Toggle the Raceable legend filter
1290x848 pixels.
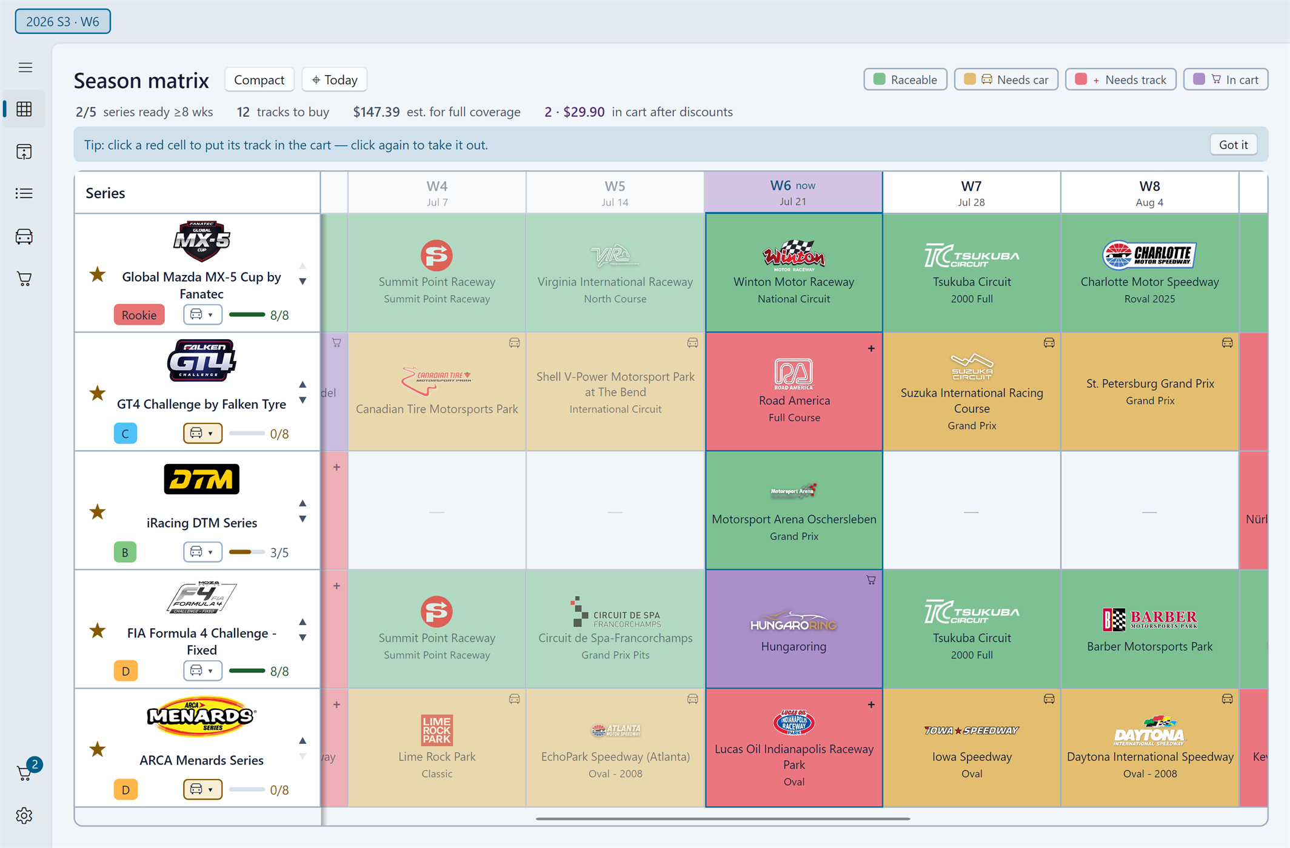click(x=905, y=79)
